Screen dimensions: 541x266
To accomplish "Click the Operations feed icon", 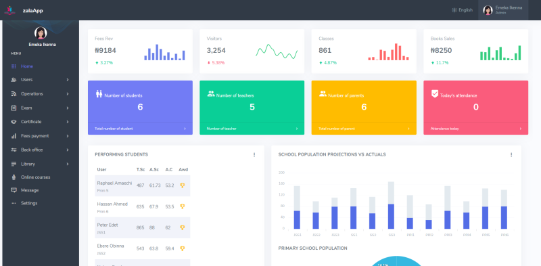I will 14,94.
